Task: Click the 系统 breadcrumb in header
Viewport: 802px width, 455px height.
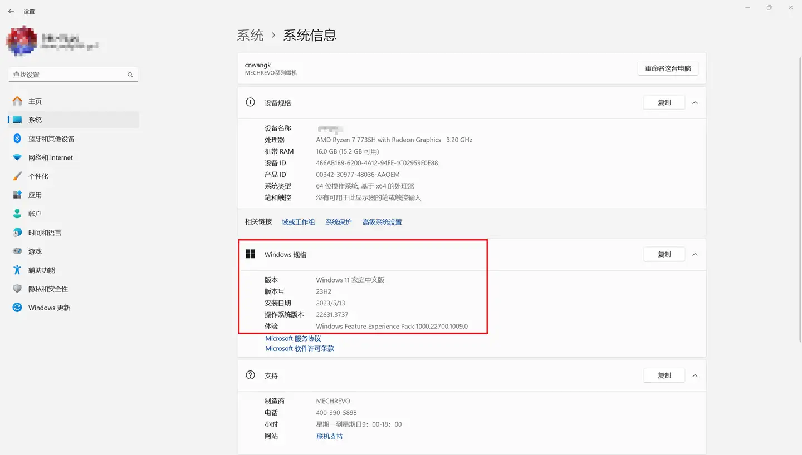Action: click(250, 36)
